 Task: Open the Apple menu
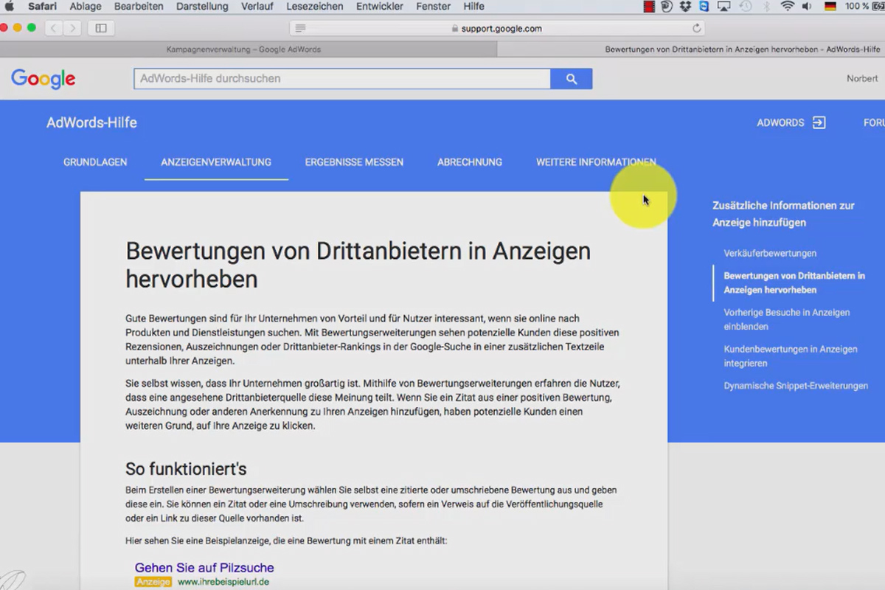click(x=10, y=7)
